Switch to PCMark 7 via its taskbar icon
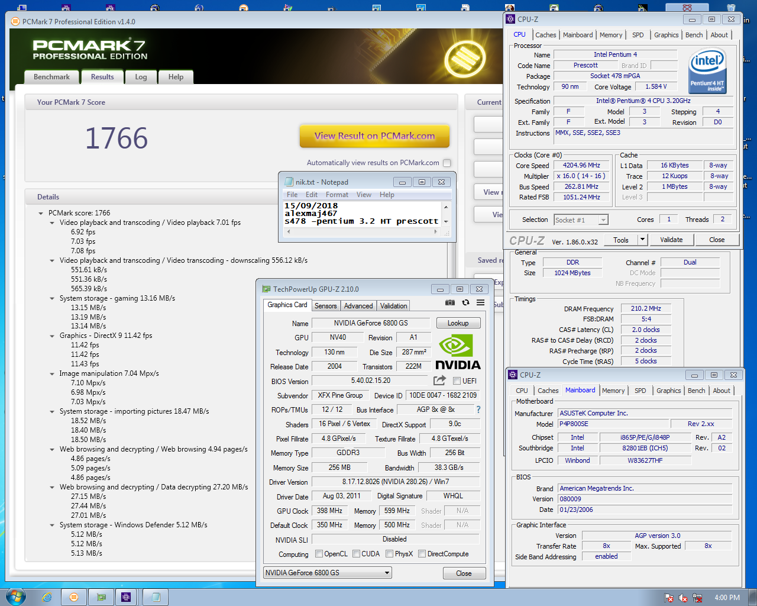Viewport: 757px width, 606px height. 74,597
